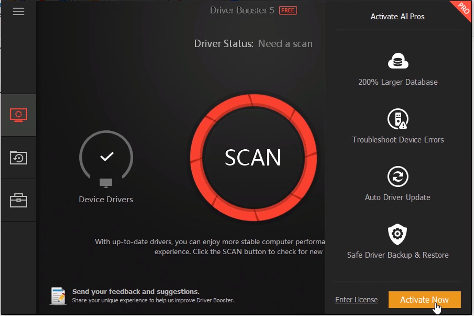The width and height of the screenshot is (474, 316).
Task: Click the Troubleshoot Device Errors icon
Action: click(398, 119)
